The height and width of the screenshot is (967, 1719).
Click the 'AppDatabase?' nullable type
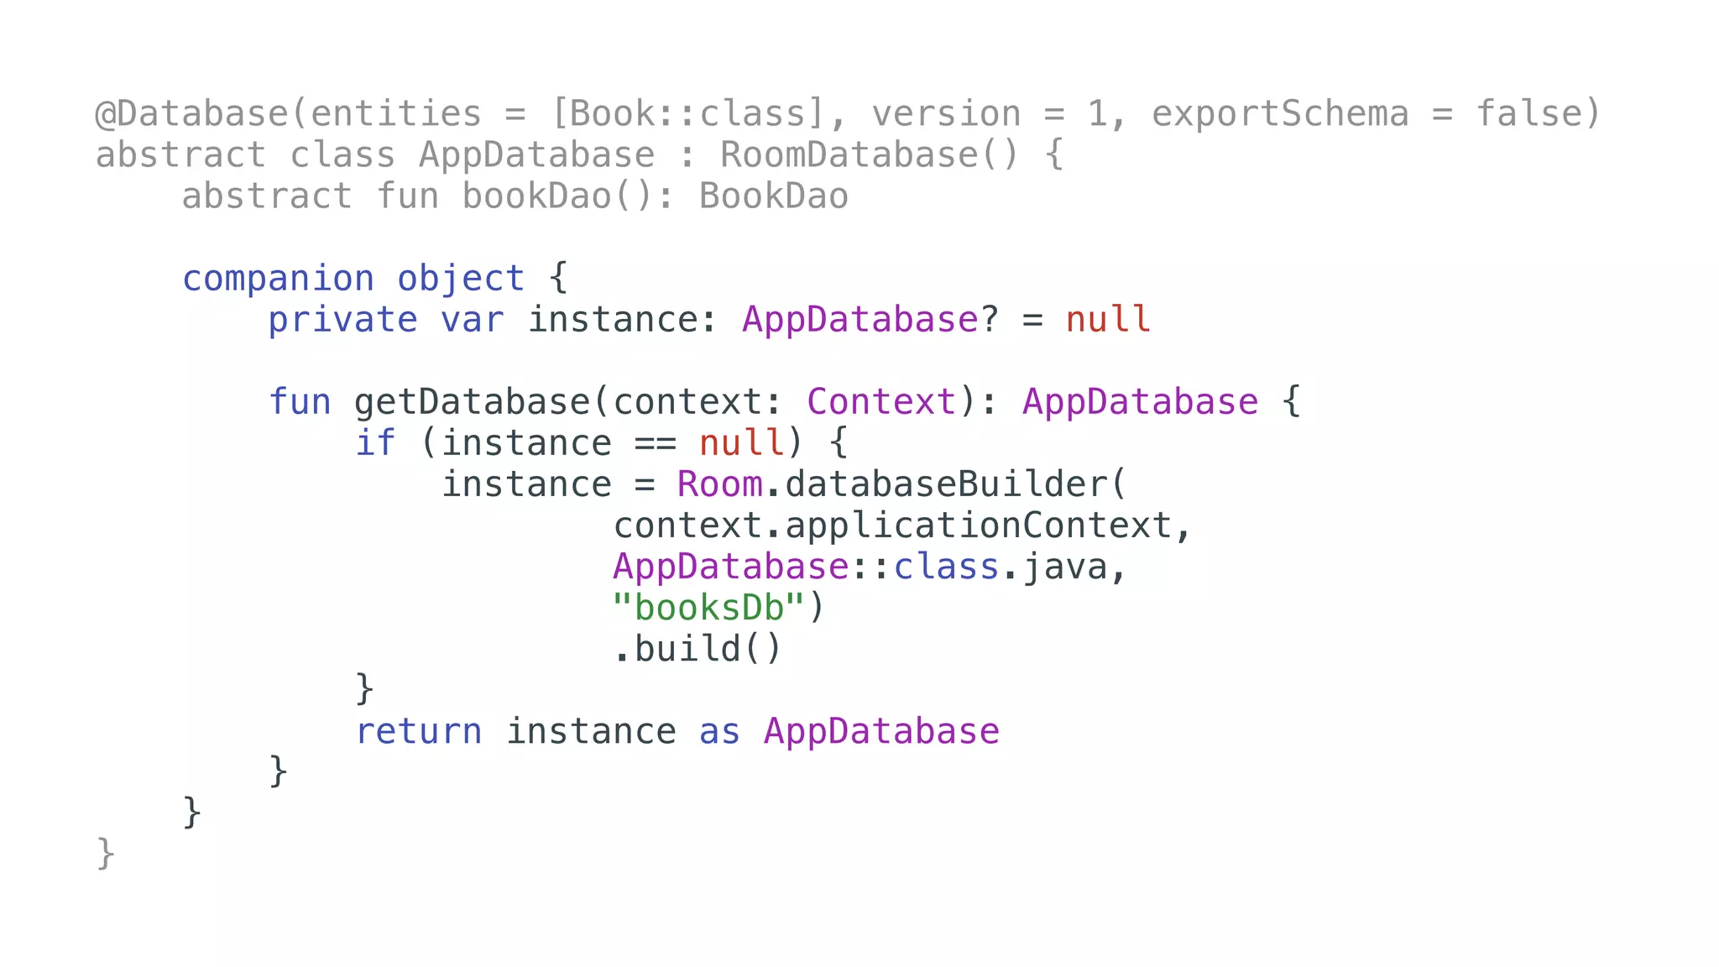click(870, 321)
